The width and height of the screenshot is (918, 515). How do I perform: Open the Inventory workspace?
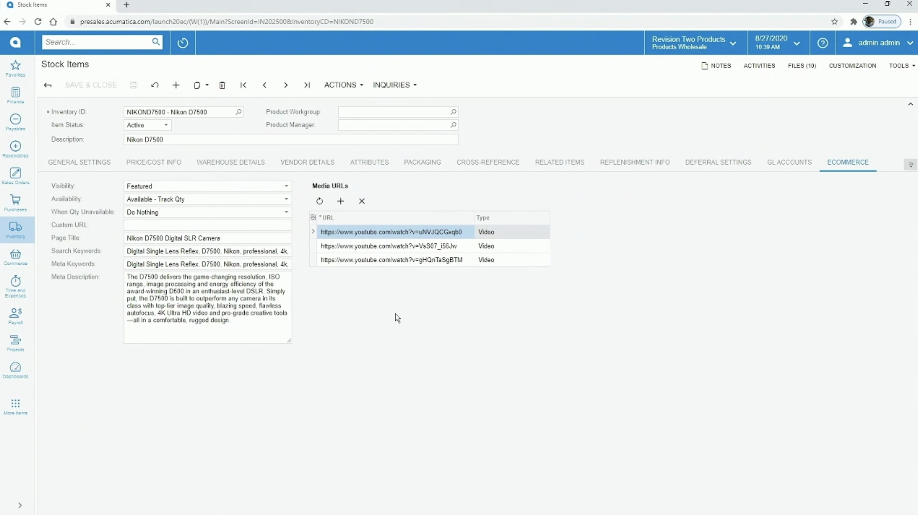[15, 230]
